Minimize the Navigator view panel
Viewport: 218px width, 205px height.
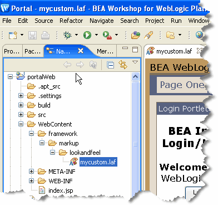125,48
